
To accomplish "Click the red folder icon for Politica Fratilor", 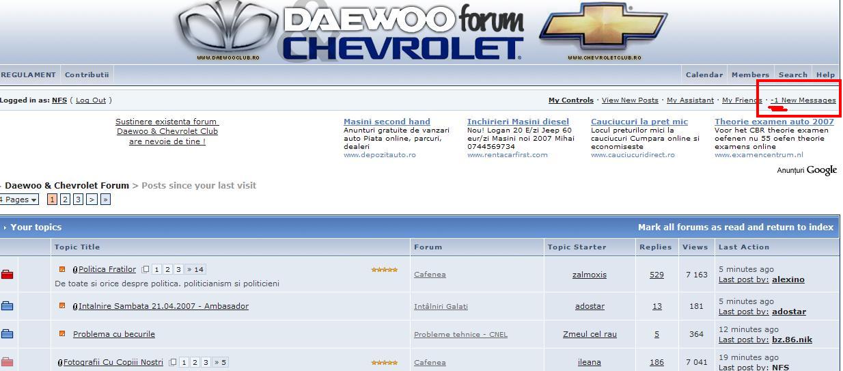I will pyautogui.click(x=7, y=275).
